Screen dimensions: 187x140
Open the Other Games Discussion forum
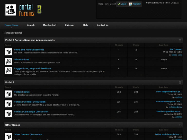[x=28, y=134]
